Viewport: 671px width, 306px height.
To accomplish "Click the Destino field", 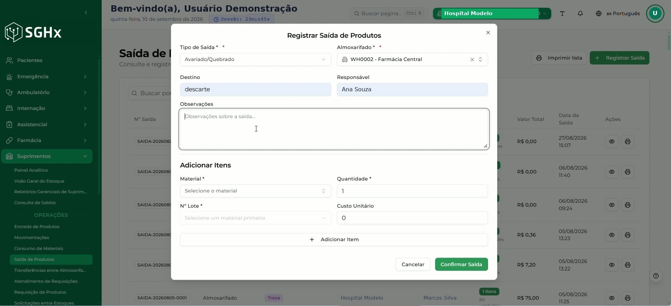I will point(255,90).
